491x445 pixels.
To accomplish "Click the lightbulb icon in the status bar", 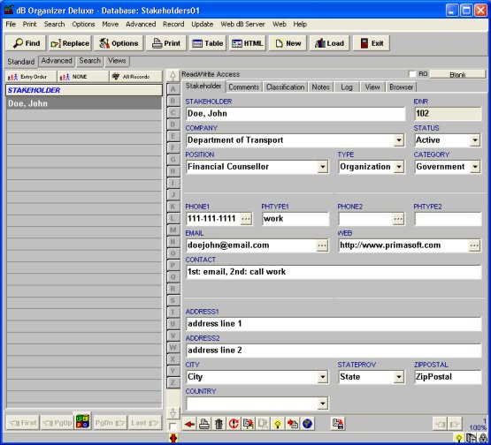I will coord(459,439).
